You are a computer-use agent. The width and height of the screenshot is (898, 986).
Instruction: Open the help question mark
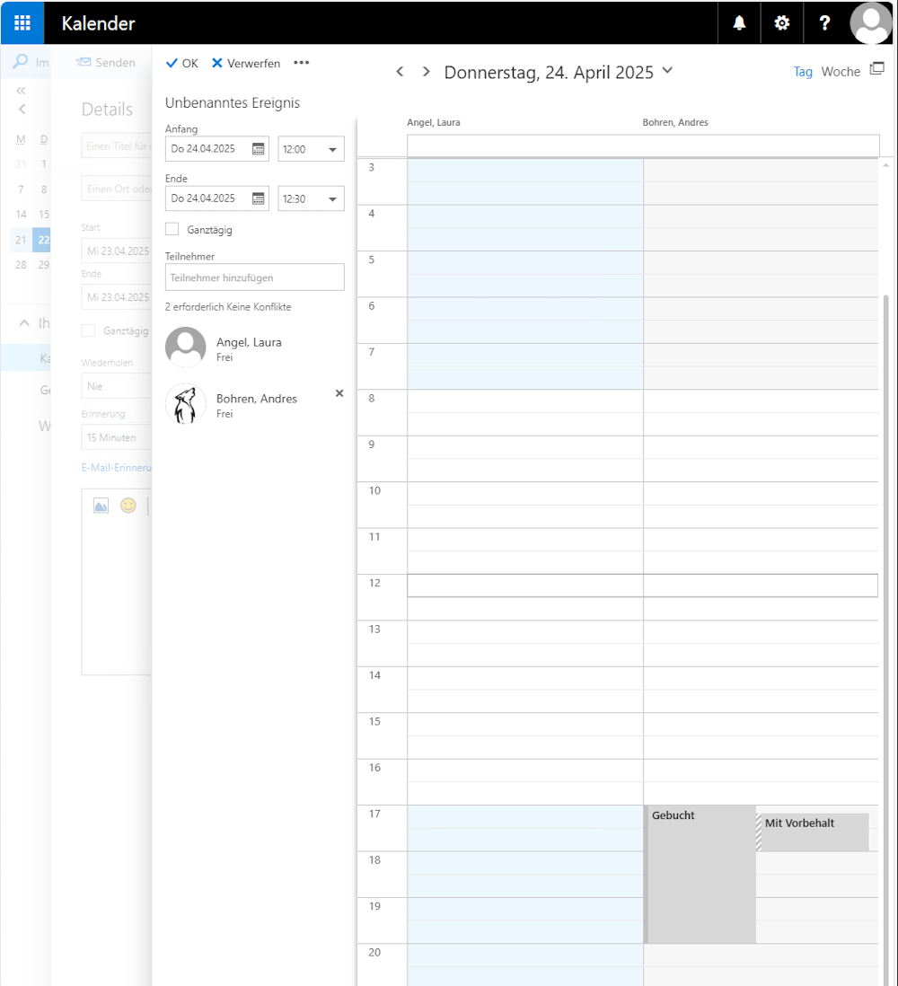824,23
